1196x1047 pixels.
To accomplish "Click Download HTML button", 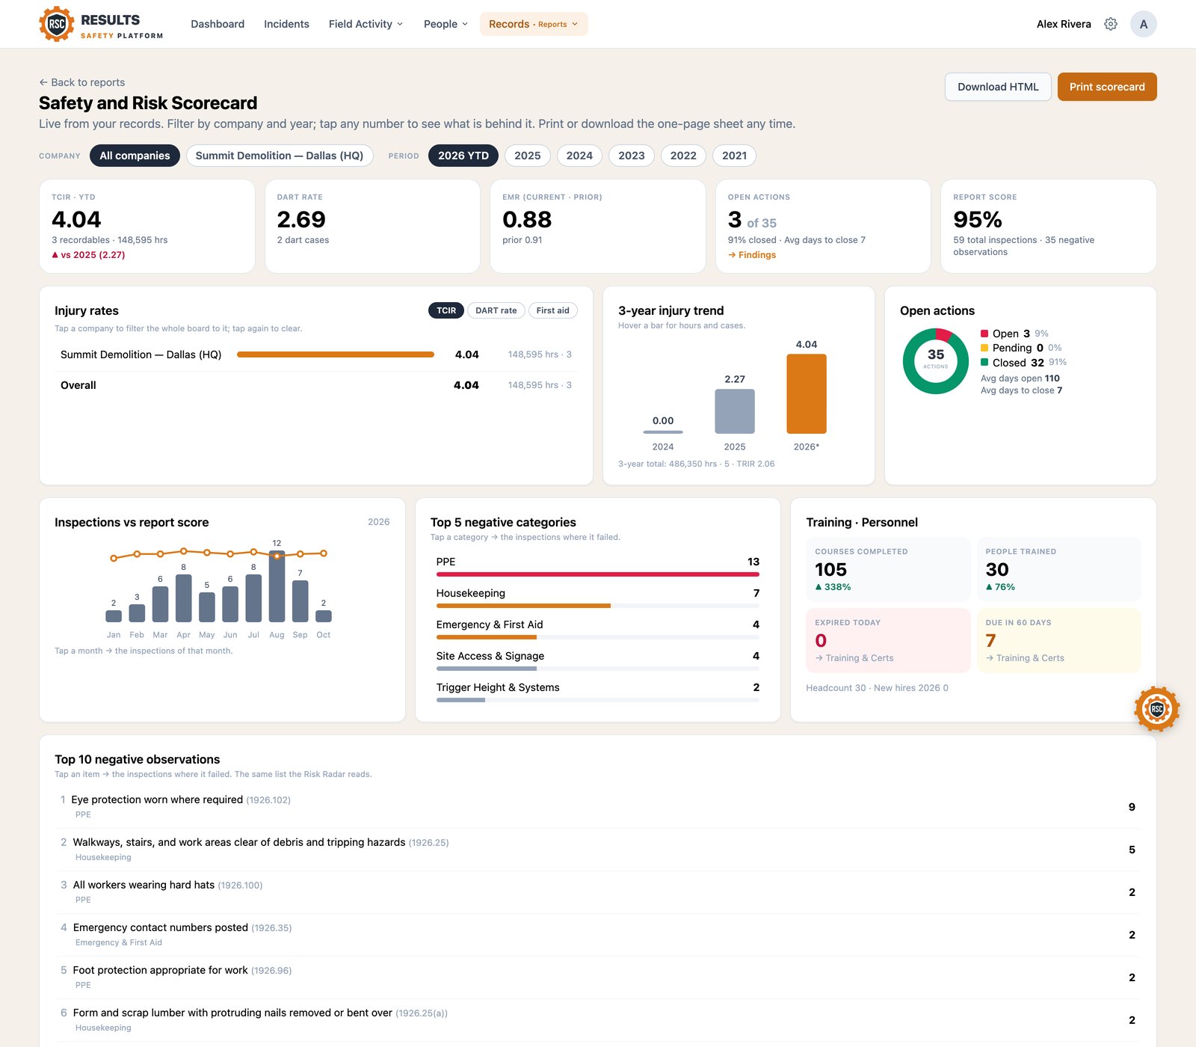I will 998,87.
